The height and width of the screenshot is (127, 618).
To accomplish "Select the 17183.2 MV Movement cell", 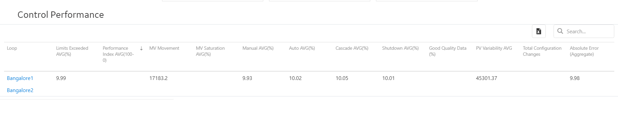I will (x=158, y=78).
